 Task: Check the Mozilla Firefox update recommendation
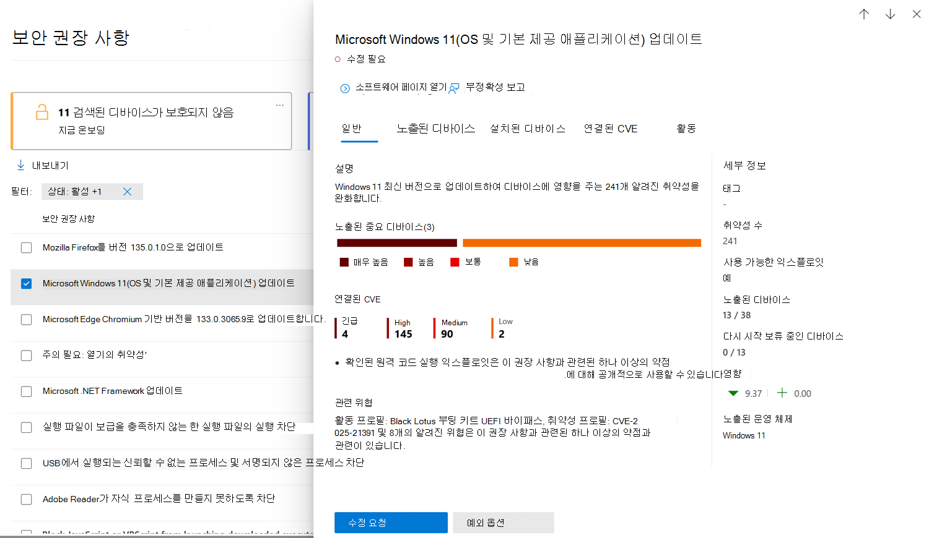click(26, 248)
